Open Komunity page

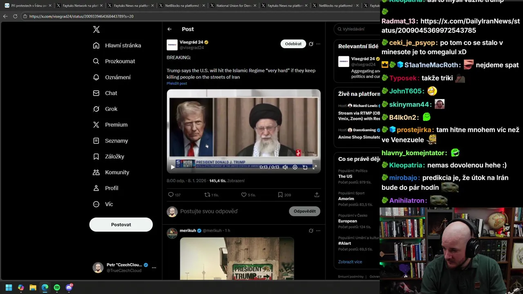pyautogui.click(x=111, y=172)
